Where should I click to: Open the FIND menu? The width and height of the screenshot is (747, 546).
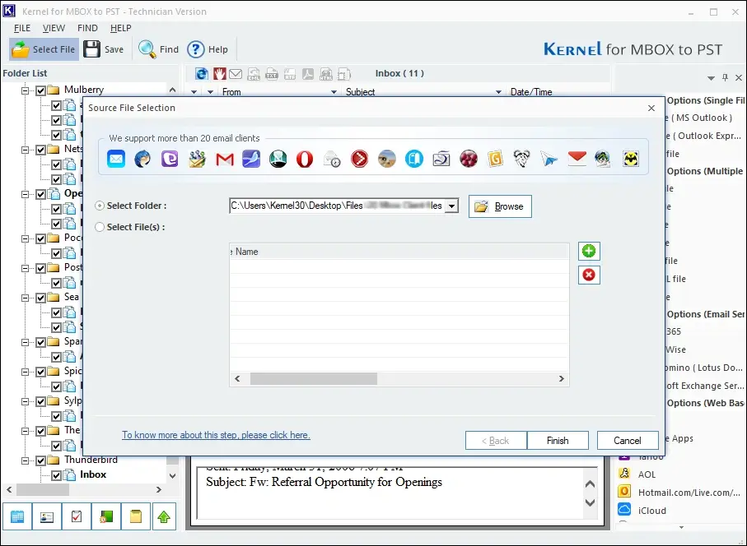(87, 28)
